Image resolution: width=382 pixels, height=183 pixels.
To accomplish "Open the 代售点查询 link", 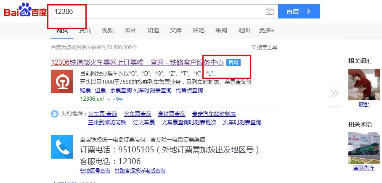I will [189, 91].
